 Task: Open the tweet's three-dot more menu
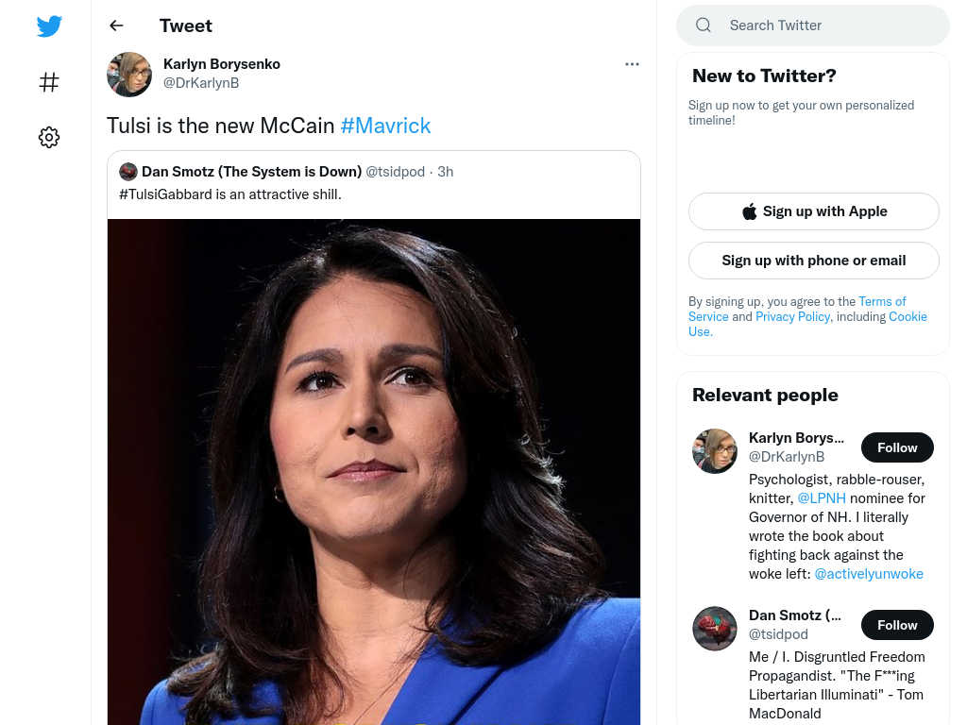pyautogui.click(x=632, y=64)
